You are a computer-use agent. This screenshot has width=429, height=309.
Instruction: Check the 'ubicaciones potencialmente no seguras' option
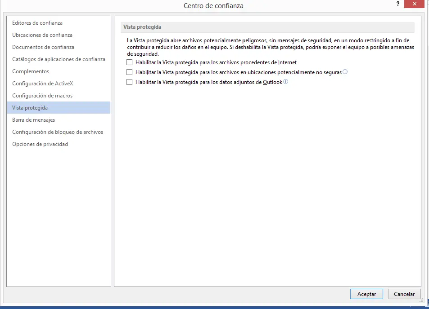tap(129, 72)
